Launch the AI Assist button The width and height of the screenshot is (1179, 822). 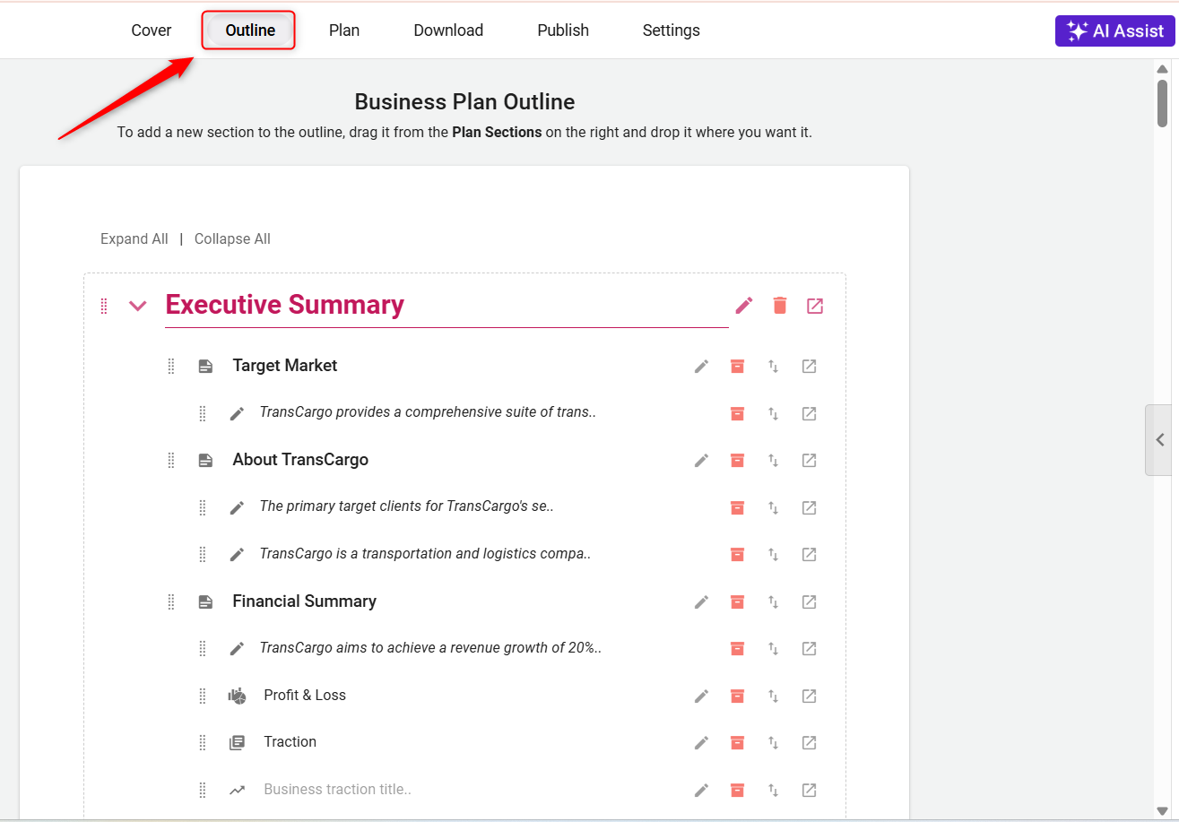(1114, 30)
